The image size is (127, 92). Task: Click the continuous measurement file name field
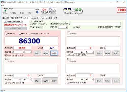point(96,24)
